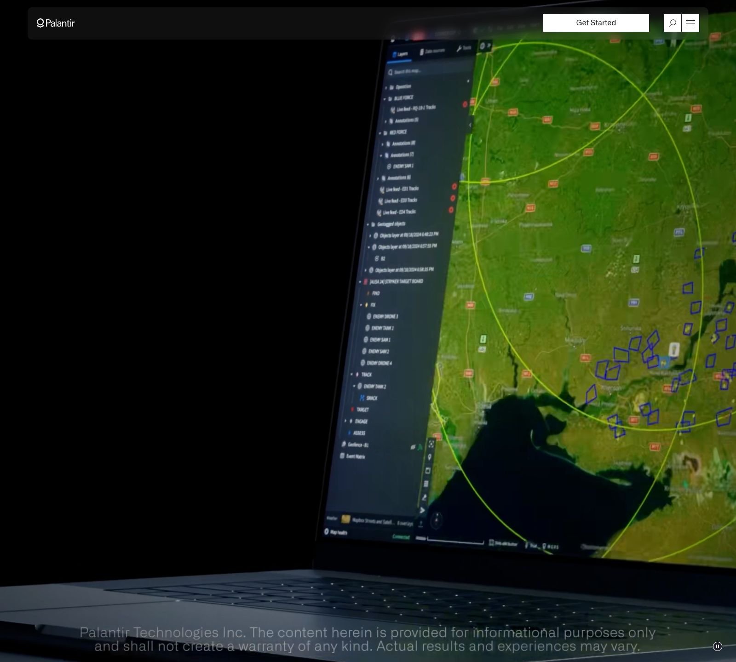Pause the background video

click(x=717, y=646)
